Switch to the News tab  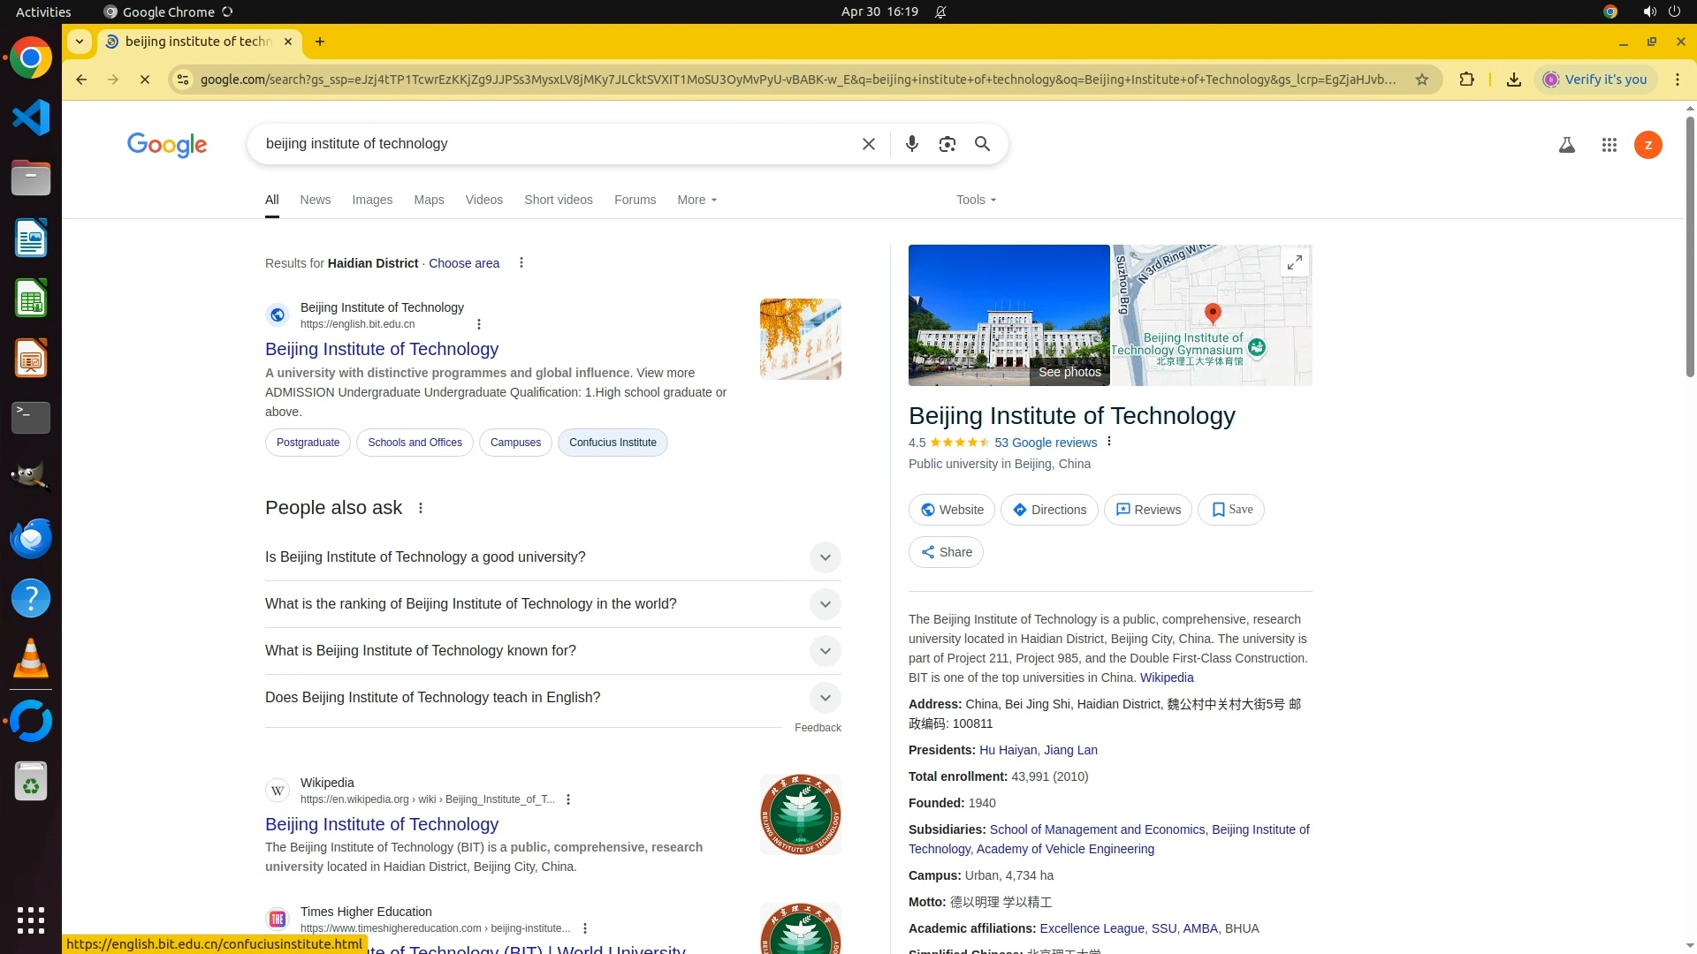tap(315, 200)
